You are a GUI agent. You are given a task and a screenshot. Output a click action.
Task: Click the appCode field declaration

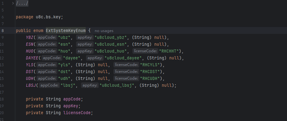point(72,99)
